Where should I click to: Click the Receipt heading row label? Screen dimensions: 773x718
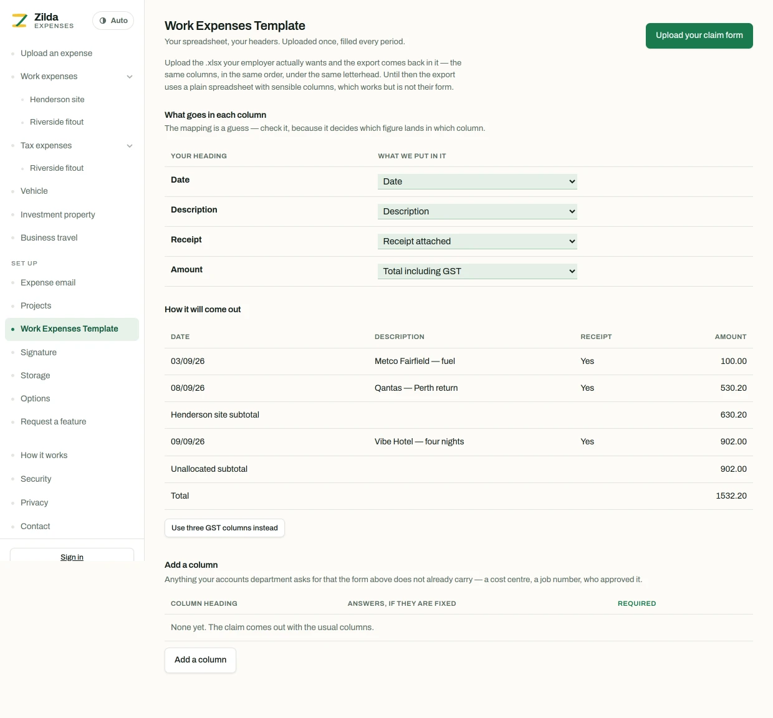click(x=186, y=240)
